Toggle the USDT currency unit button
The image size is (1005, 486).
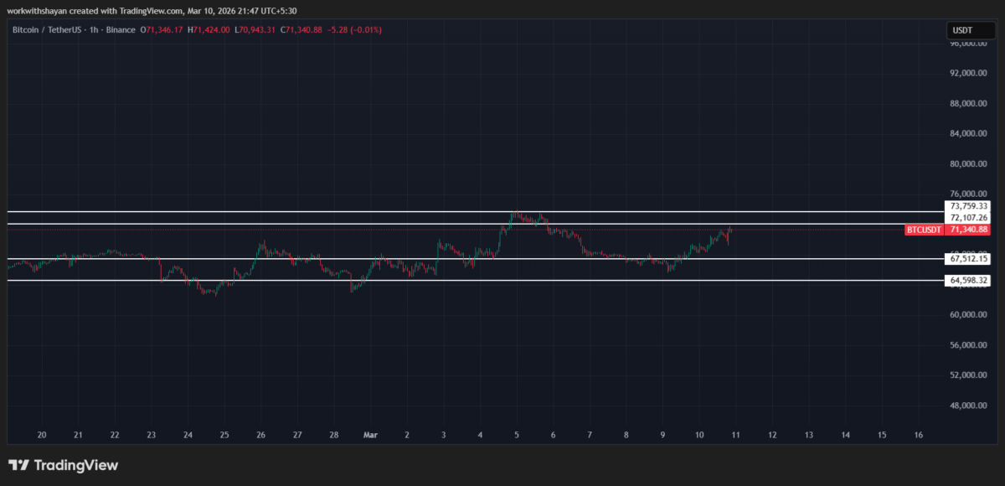970,29
